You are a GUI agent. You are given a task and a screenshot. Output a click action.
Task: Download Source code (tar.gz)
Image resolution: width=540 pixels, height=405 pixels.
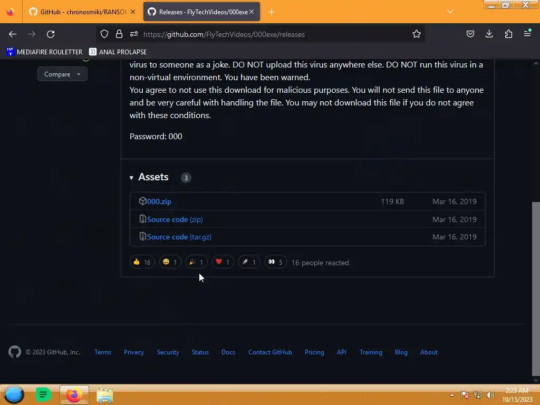179,237
